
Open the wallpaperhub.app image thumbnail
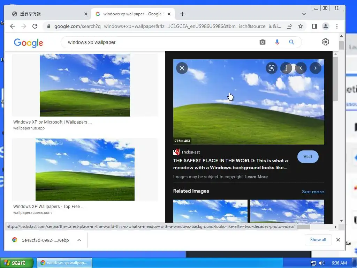click(x=85, y=85)
